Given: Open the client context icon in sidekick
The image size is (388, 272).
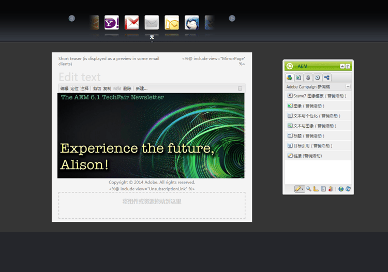Looking at the screenshot, I should pos(331,189).
